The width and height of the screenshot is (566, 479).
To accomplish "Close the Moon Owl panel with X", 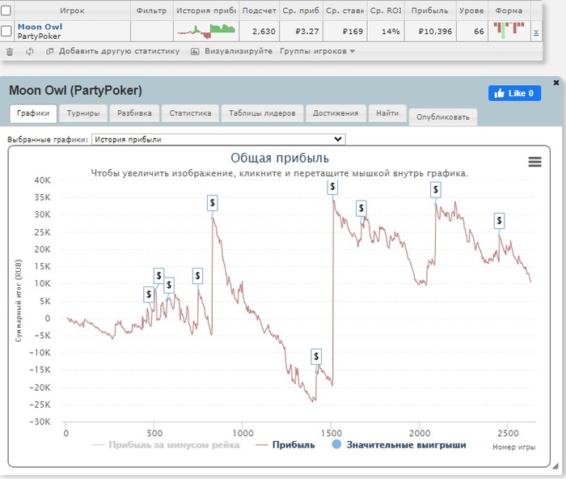I will pos(556,83).
